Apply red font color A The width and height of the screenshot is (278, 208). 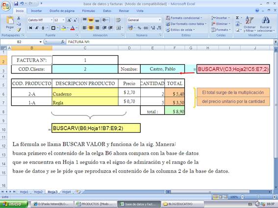[73, 28]
